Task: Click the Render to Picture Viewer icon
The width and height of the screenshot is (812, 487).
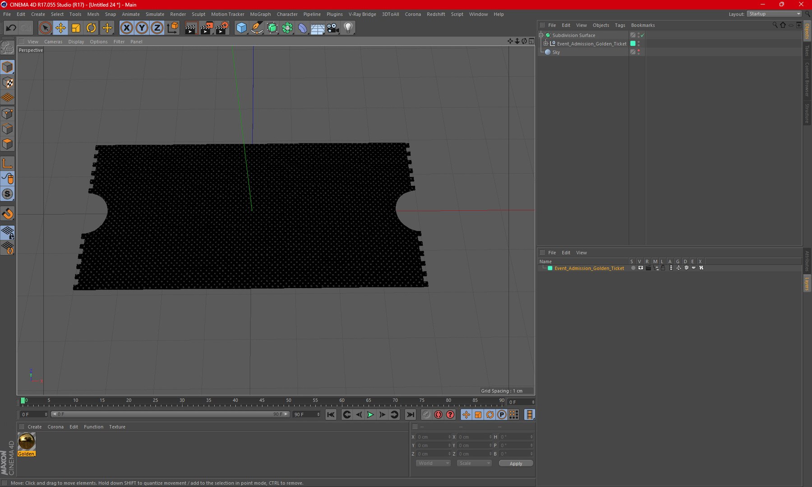Action: (x=206, y=28)
